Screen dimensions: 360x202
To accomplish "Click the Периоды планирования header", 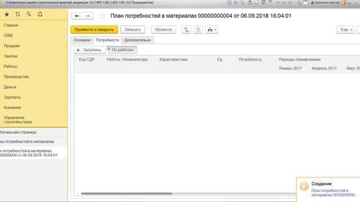I will [x=300, y=59].
